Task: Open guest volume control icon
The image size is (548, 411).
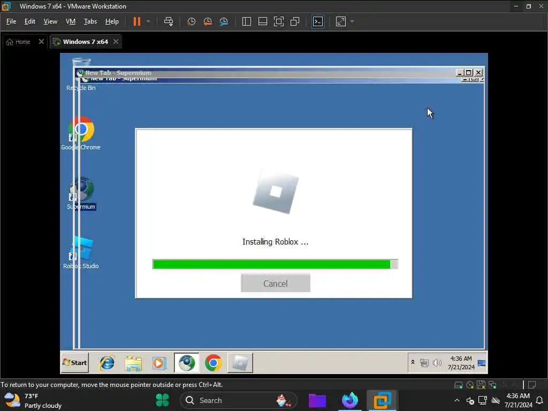Action: click(x=437, y=363)
